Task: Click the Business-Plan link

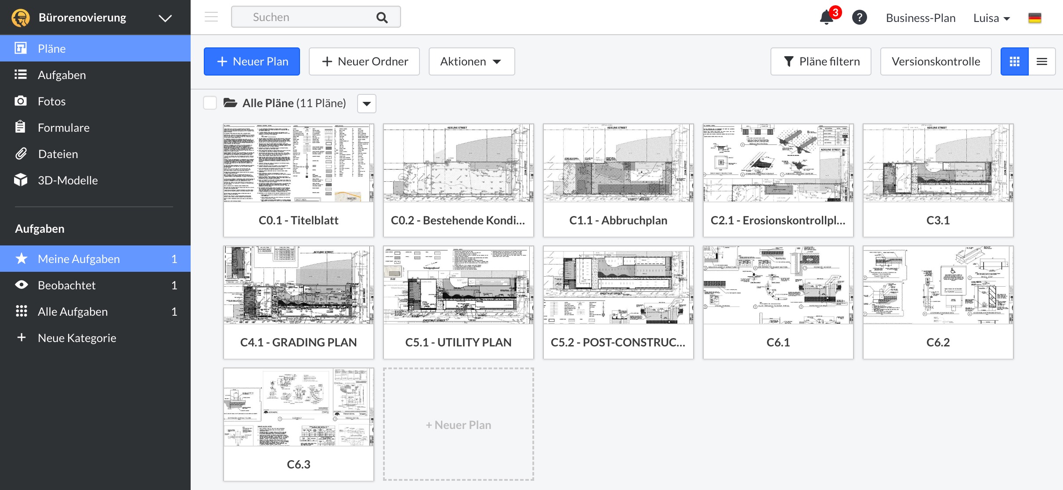Action: coord(921,18)
